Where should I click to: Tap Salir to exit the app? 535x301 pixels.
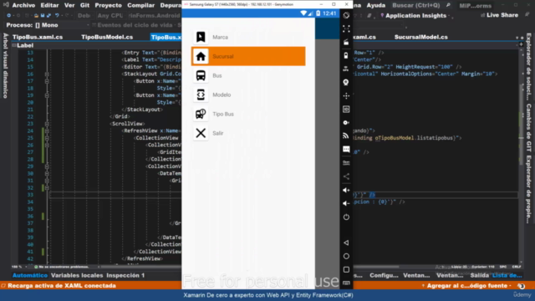coord(248,133)
